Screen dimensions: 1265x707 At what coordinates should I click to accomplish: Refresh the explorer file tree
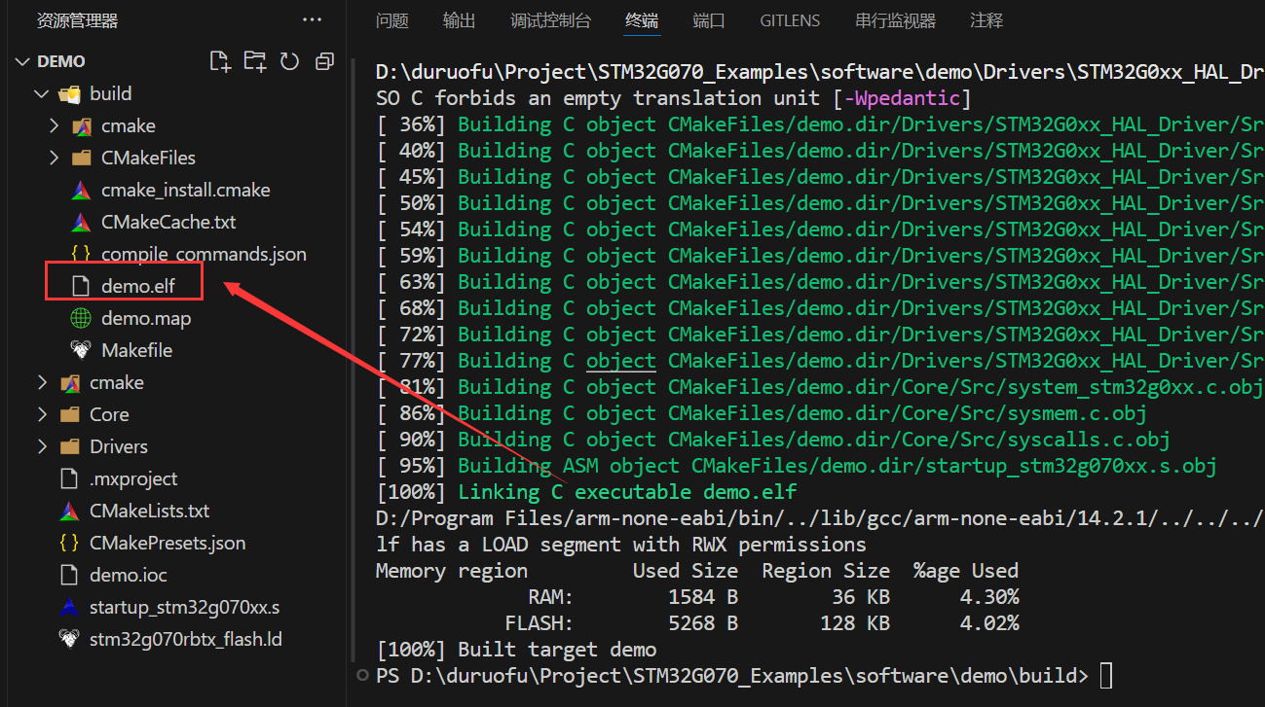pos(289,61)
